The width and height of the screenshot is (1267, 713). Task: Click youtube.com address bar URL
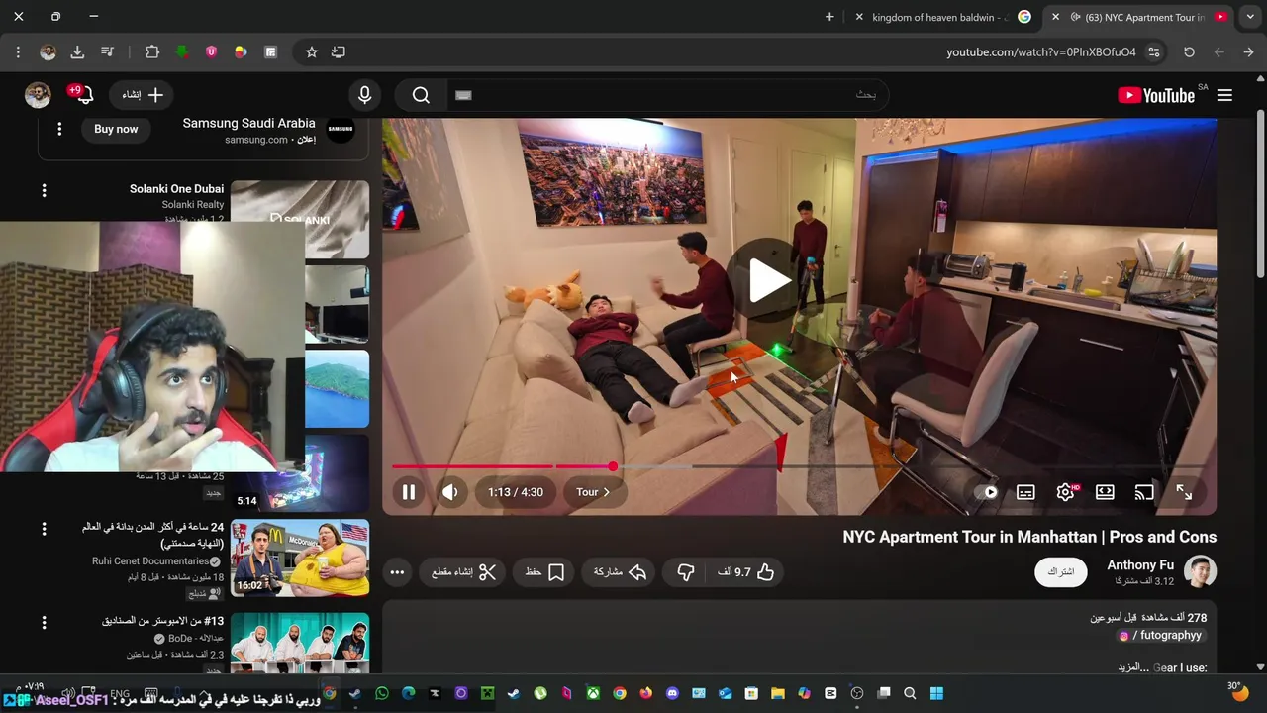[1040, 52]
